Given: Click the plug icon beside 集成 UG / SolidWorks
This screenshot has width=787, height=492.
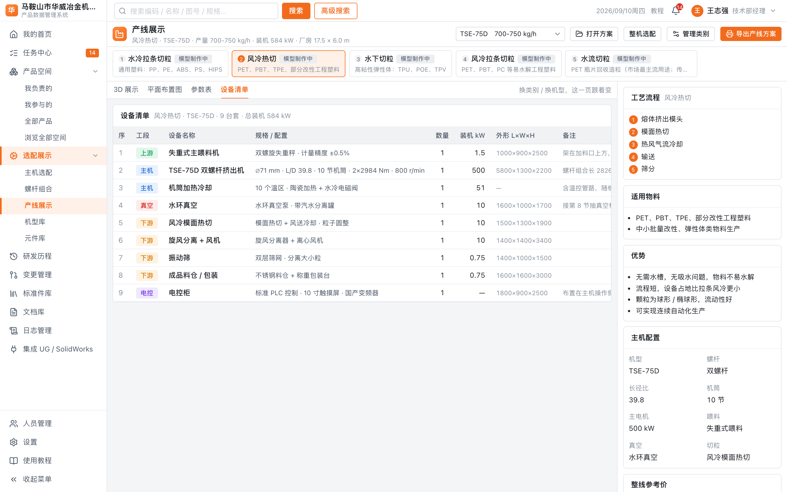Looking at the screenshot, I should coord(14,349).
